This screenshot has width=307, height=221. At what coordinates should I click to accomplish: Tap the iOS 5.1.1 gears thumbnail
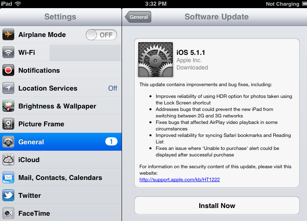point(155,59)
